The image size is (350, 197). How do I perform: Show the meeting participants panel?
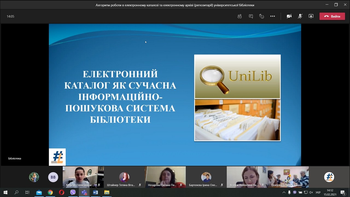point(240,16)
